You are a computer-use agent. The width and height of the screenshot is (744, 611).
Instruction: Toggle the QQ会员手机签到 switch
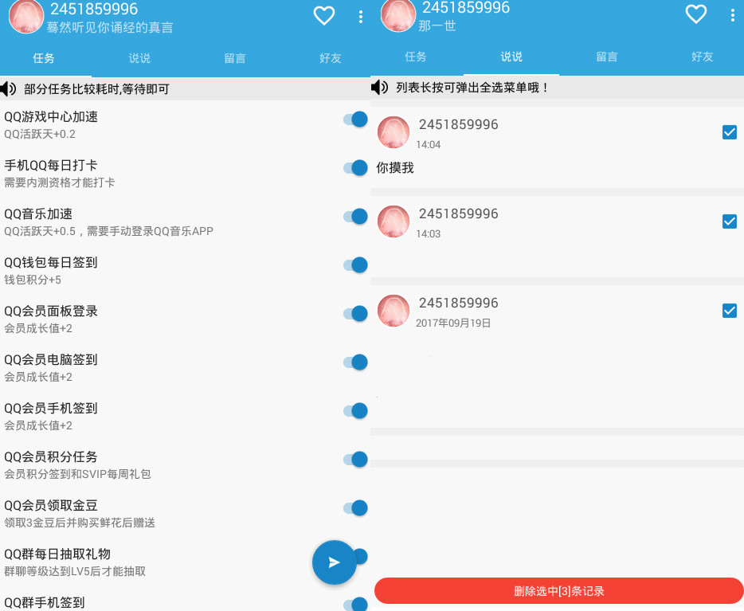coord(354,410)
